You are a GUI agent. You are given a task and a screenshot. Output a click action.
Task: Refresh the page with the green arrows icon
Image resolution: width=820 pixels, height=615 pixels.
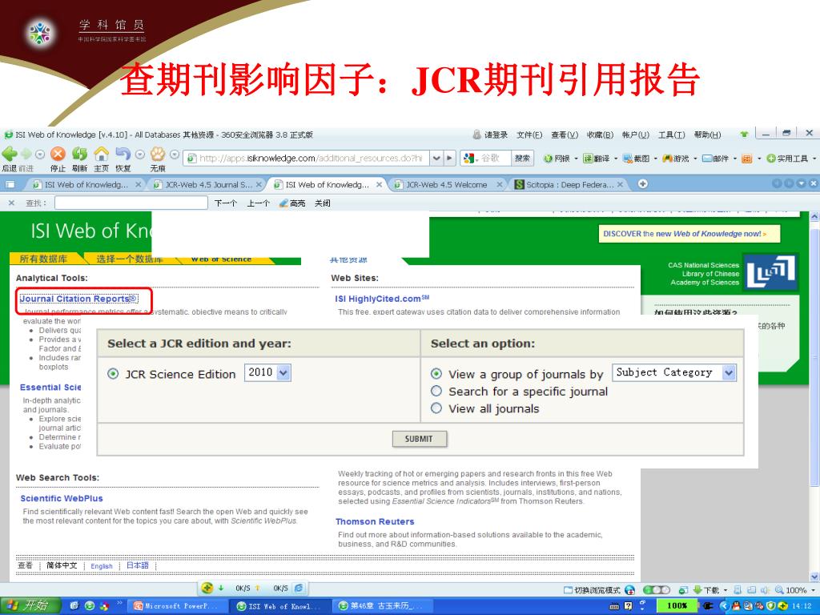pos(79,154)
